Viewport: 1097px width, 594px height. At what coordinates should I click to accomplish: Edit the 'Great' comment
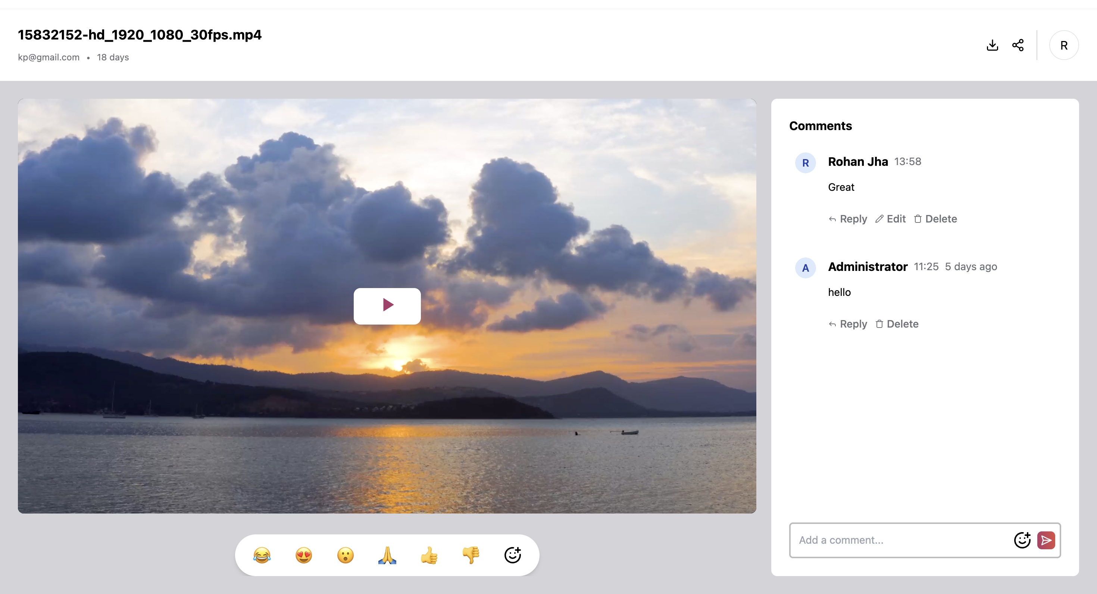[x=890, y=219]
